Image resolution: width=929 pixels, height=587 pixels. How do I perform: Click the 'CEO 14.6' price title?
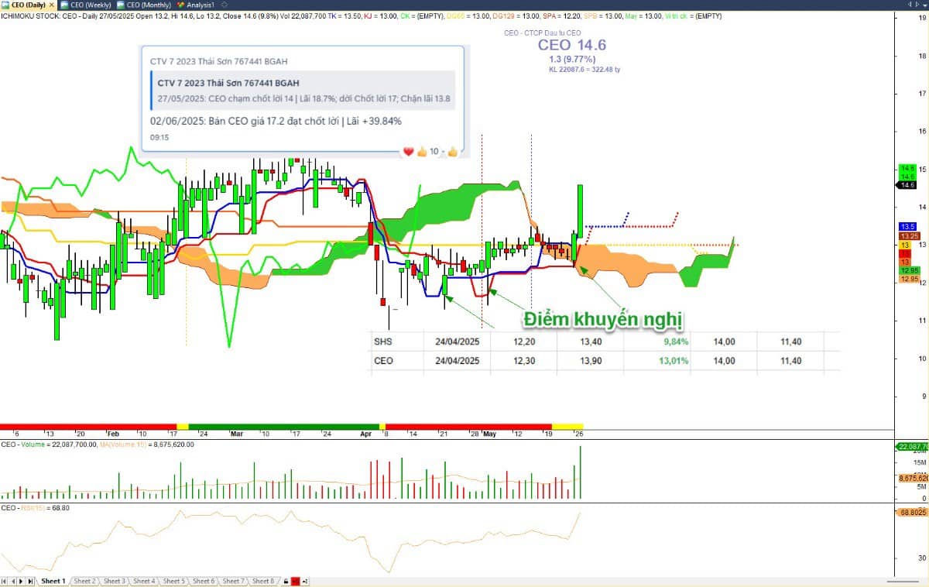tap(572, 45)
